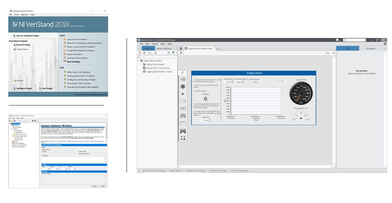This screenshot has width=392, height=203.
Task: Switch to the System Definition tab
Action: tap(164, 48)
